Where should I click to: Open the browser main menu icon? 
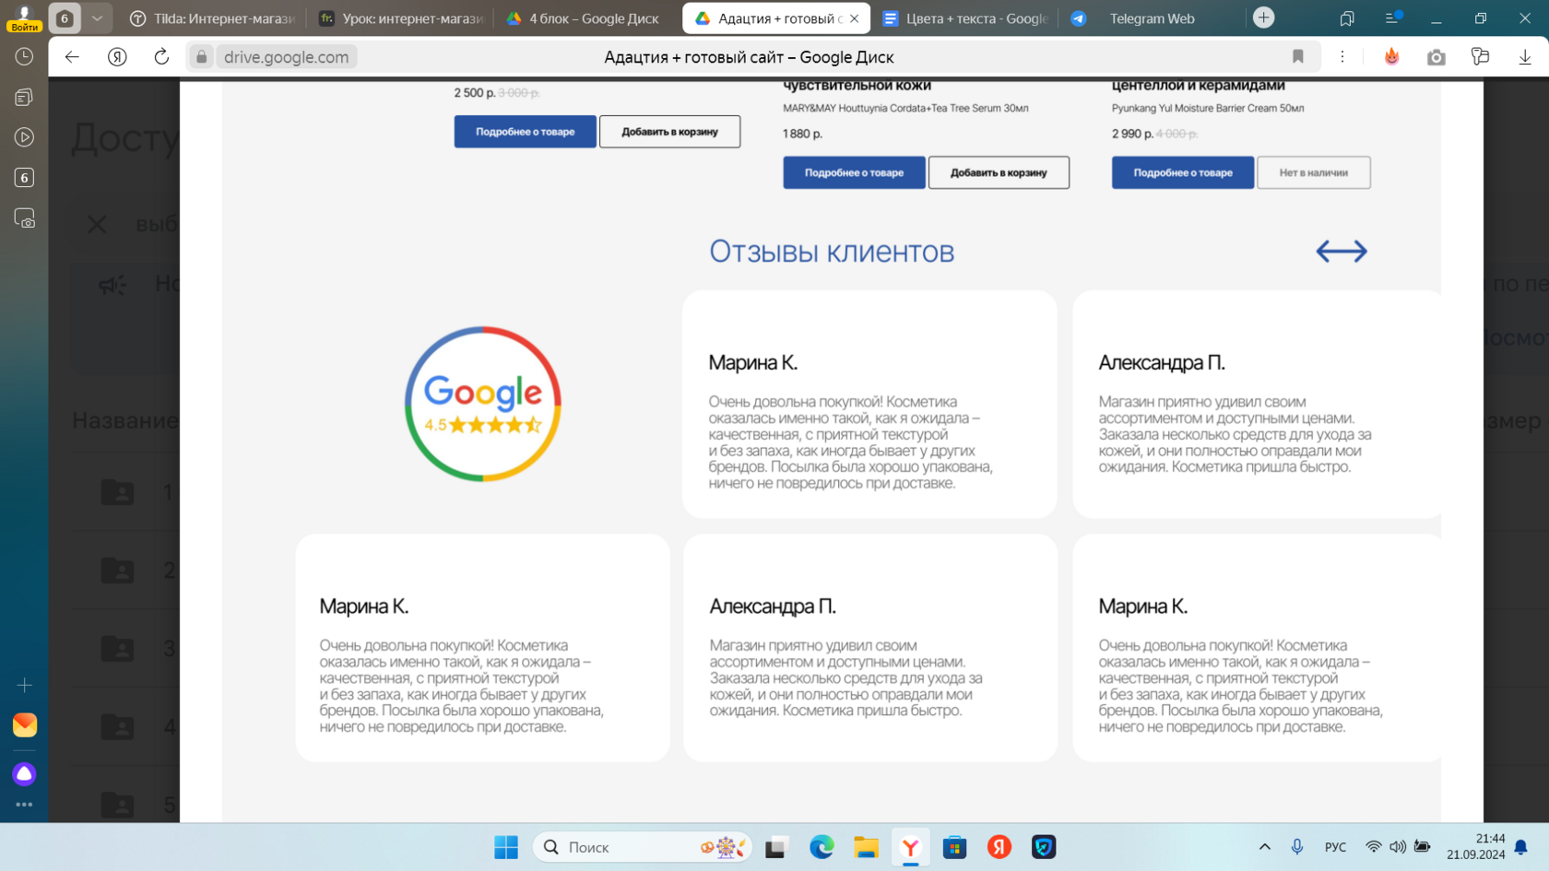tap(1394, 18)
